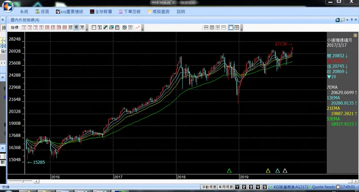Screen dimensions: 359x192
Task: Select the 60-minute chart interval
Action: tap(65, 28)
